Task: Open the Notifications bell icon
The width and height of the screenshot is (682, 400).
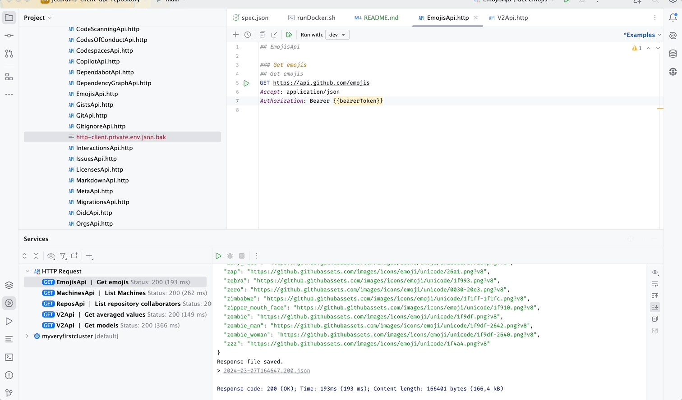Action: tap(673, 18)
